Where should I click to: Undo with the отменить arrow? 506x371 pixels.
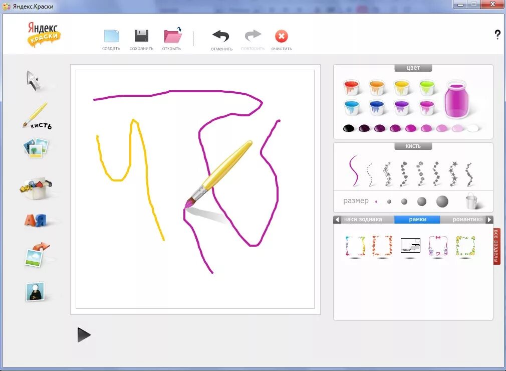[221, 40]
